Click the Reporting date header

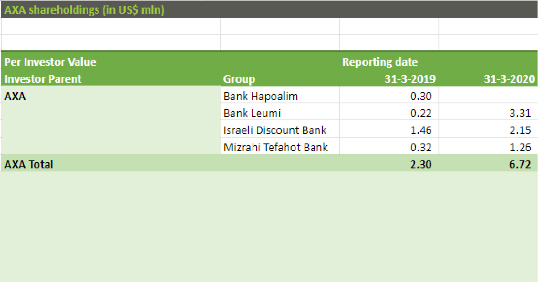tap(380, 62)
